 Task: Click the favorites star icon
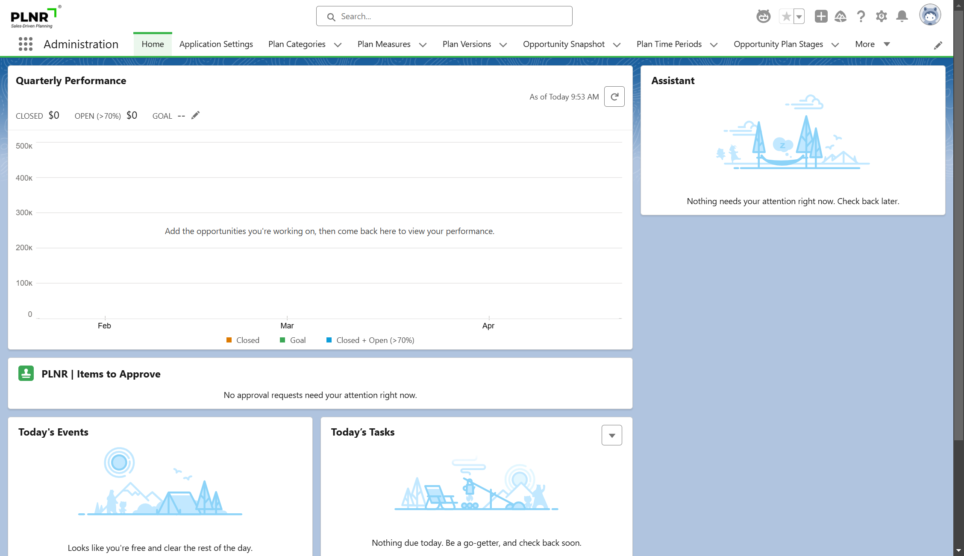click(786, 17)
